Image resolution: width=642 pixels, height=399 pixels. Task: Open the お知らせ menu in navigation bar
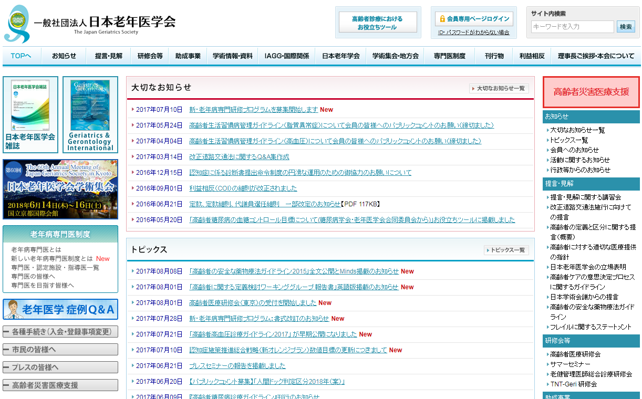tap(64, 56)
